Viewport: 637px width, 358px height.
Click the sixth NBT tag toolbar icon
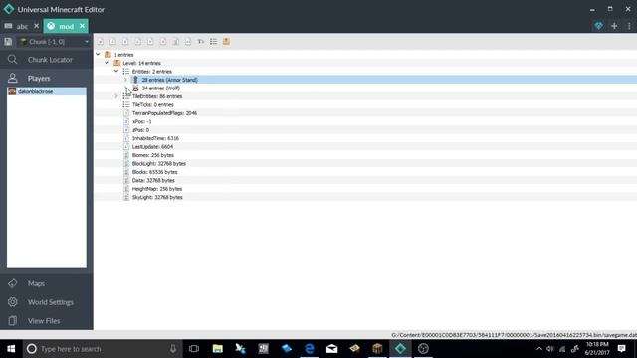[x=163, y=42]
